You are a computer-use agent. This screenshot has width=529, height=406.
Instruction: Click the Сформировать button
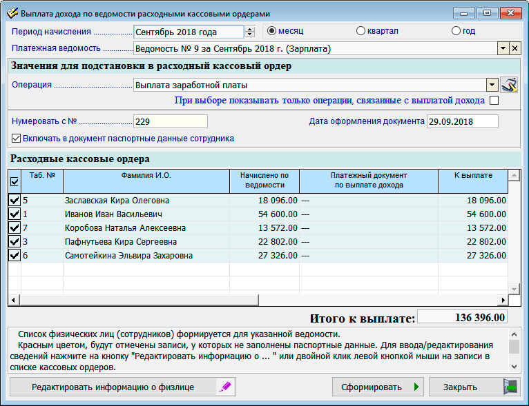379,387
